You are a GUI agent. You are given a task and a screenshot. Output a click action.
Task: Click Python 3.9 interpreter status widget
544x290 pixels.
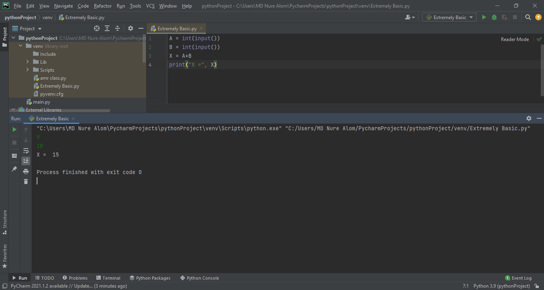pos(501,286)
